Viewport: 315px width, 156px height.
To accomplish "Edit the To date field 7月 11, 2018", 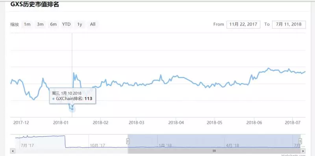I will point(289,24).
